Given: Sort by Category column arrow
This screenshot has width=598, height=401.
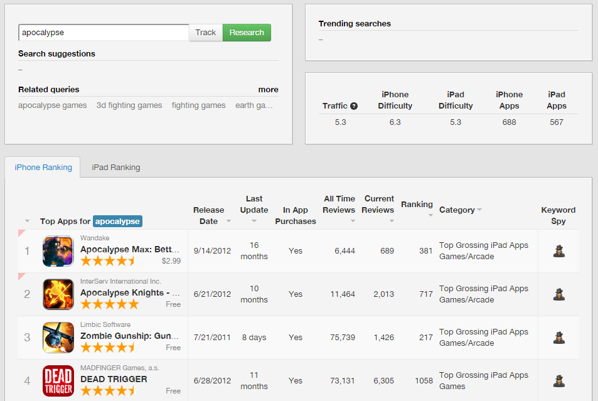Looking at the screenshot, I should pyautogui.click(x=479, y=210).
